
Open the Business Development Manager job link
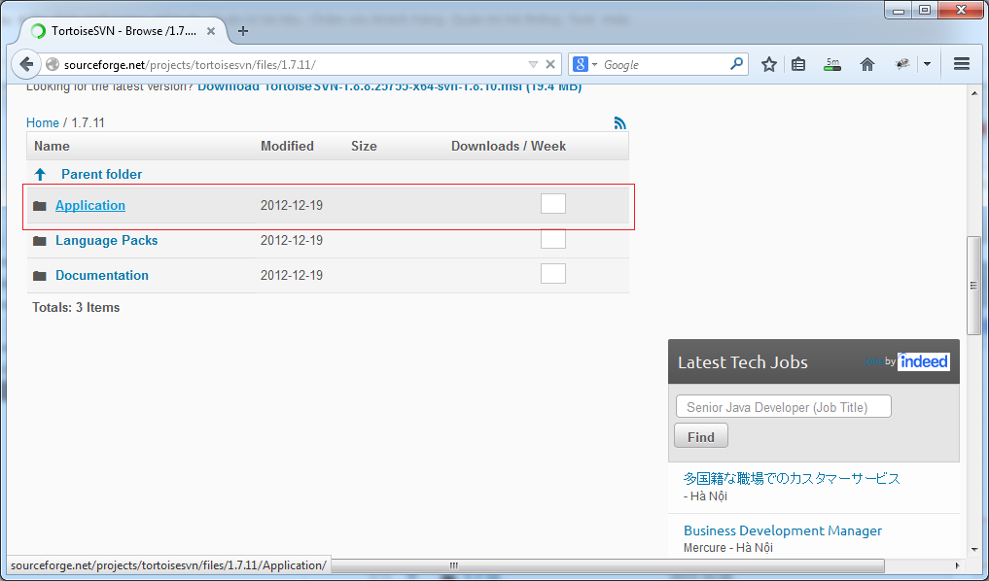click(x=783, y=530)
